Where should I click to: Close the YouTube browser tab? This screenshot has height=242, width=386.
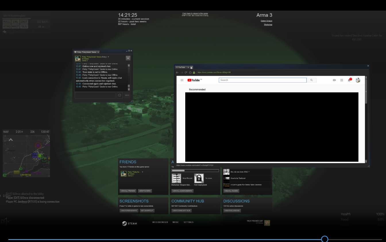tap(188, 67)
